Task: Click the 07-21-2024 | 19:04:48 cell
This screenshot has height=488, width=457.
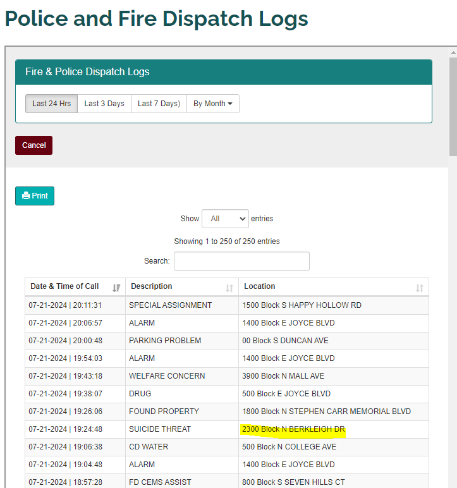Action: [x=75, y=465]
